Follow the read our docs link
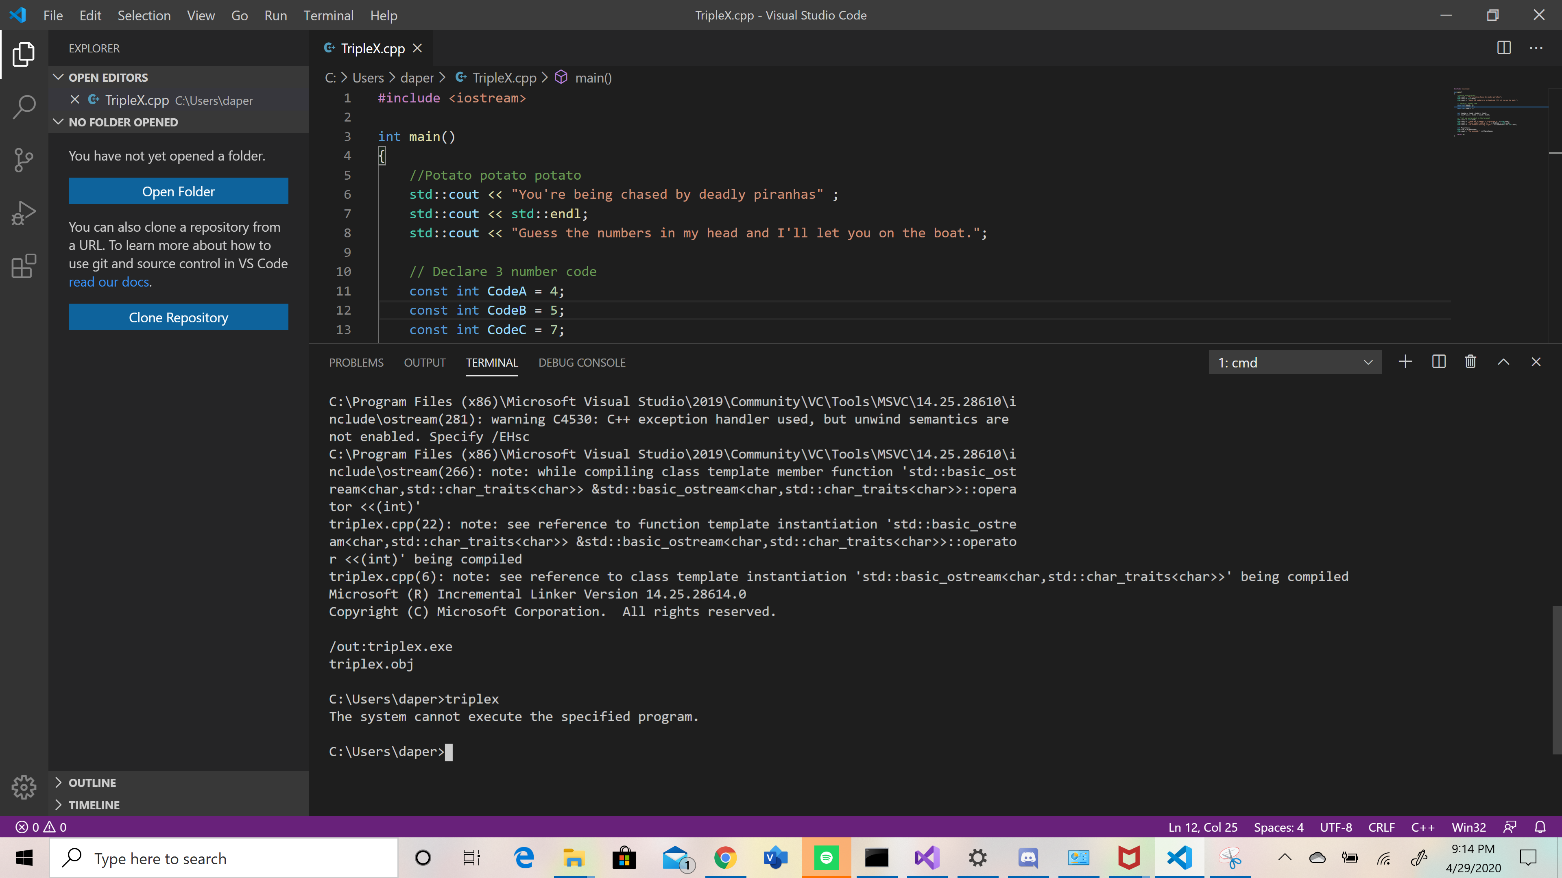The image size is (1562, 878). click(109, 282)
